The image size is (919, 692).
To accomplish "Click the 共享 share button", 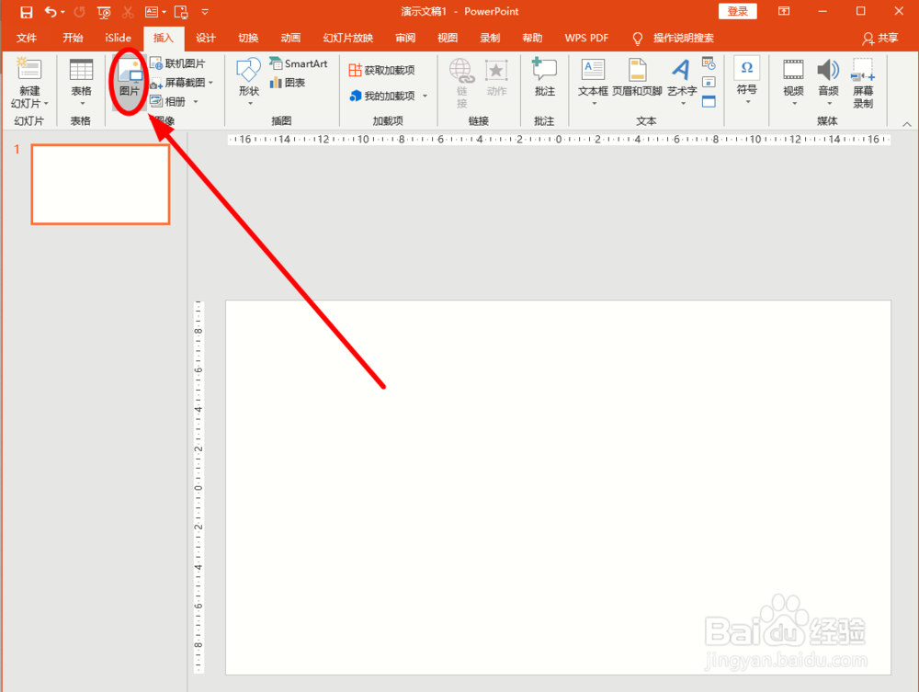I will click(x=880, y=39).
